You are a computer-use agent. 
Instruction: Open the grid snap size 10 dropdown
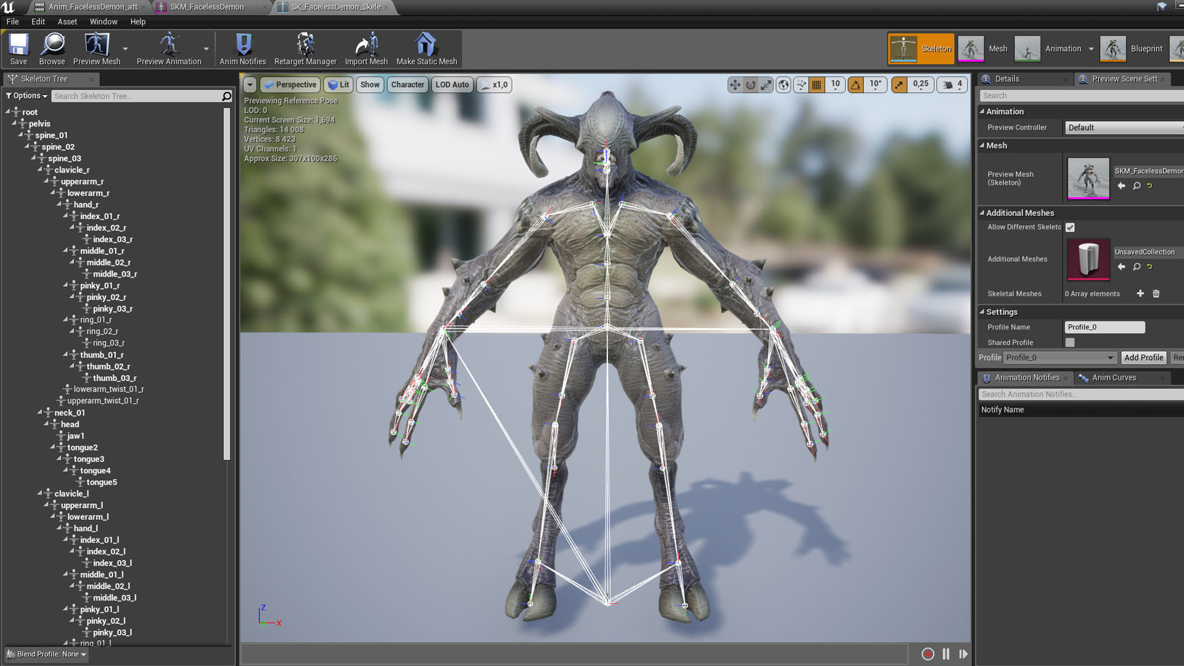coord(835,85)
